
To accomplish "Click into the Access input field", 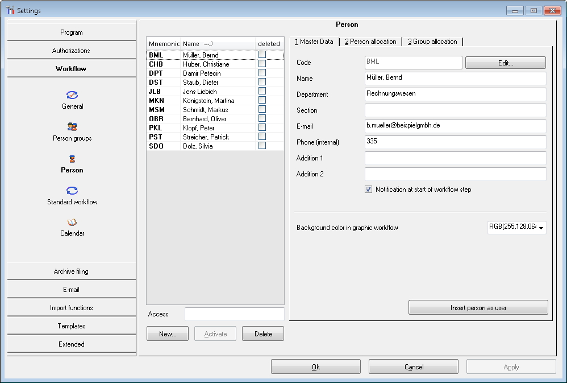I will click(234, 314).
